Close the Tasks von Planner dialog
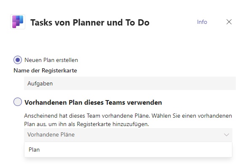Screen dimensions: 240x165 [x=229, y=22]
